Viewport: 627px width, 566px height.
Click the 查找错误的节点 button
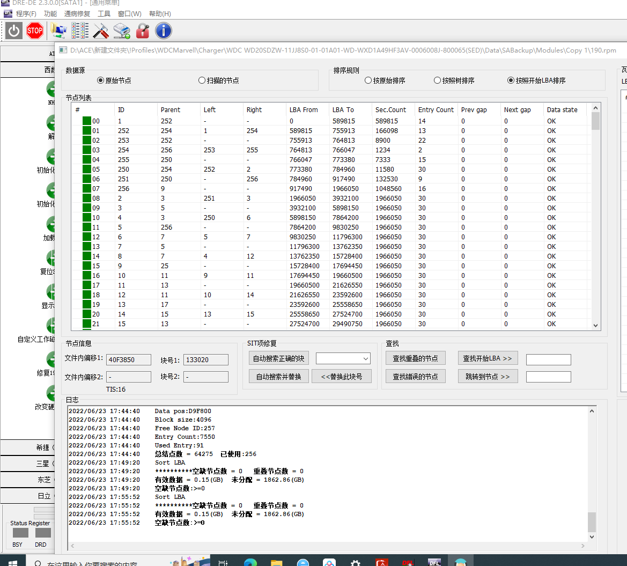click(x=416, y=377)
